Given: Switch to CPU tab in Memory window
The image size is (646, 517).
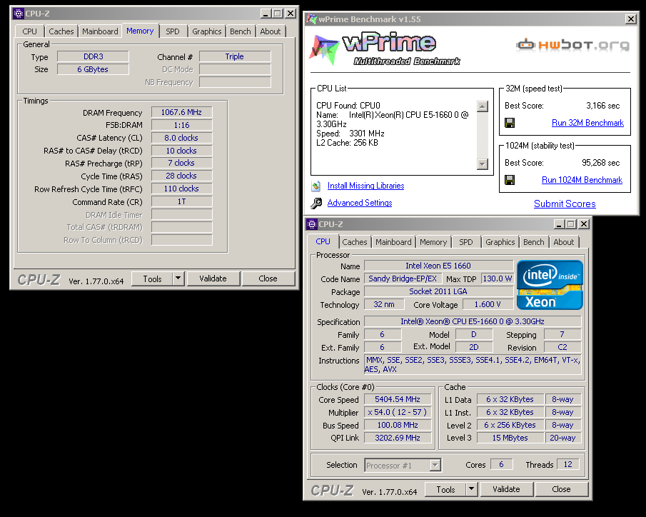Looking at the screenshot, I should (30, 31).
